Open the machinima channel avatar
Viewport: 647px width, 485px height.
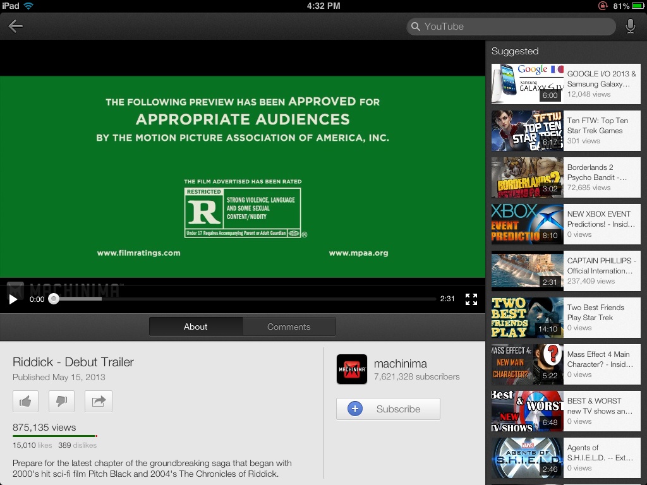(x=351, y=369)
